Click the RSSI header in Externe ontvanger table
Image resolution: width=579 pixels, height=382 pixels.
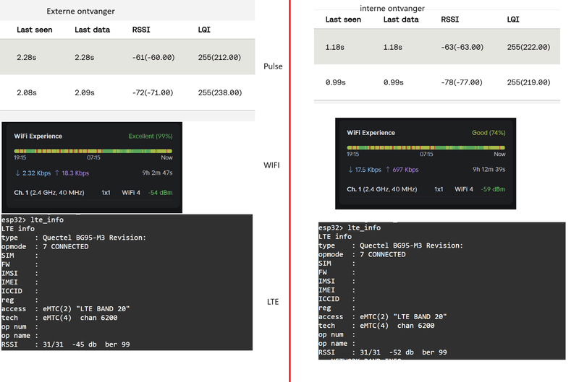(x=141, y=30)
